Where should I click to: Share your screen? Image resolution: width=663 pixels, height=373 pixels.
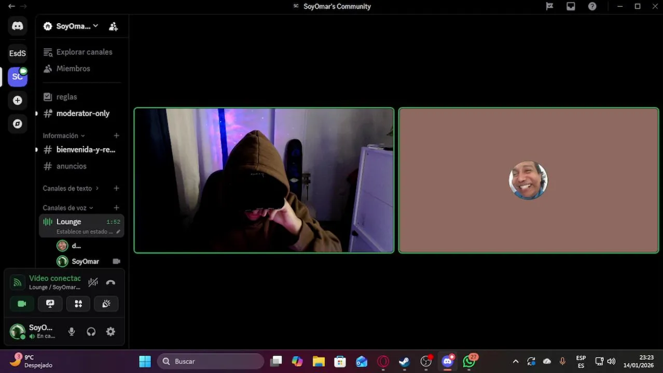(x=50, y=304)
